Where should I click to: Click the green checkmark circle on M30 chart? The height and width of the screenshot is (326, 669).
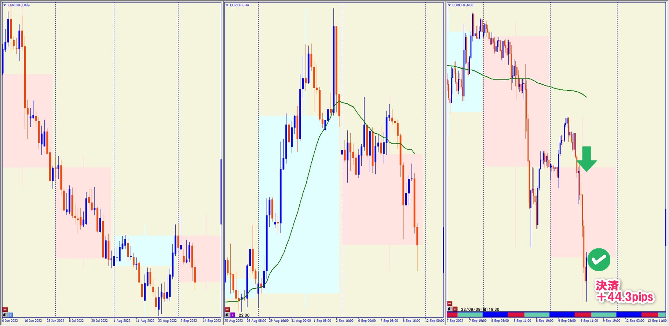(599, 260)
